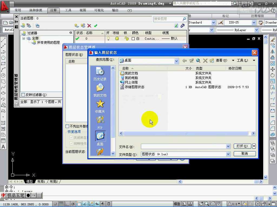Screen dimensions: 277x207
Task: Select the Line tool in draw toolbar
Action: coord(3,40)
